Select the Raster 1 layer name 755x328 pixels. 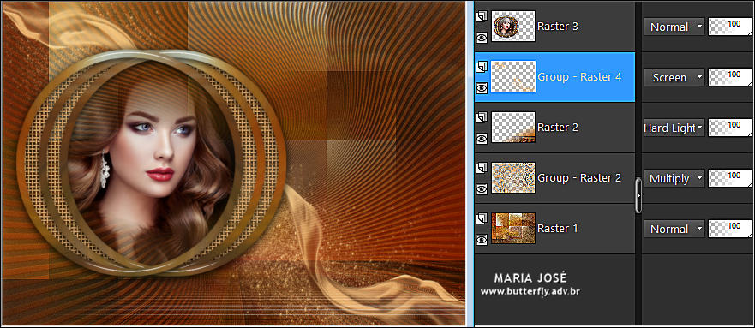(558, 229)
